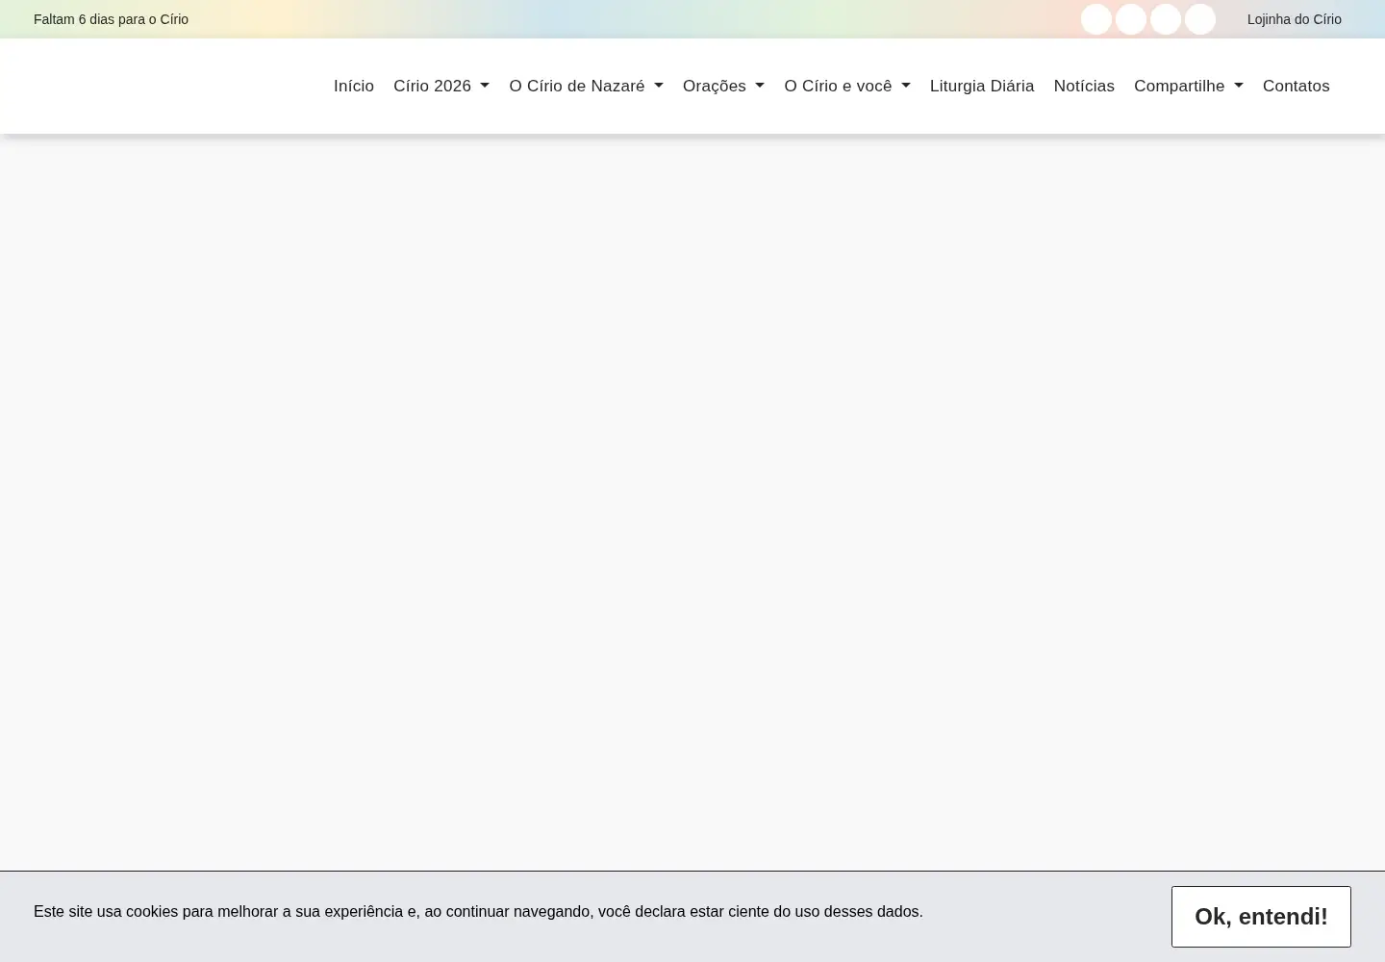Accept cookies with Ok, entendi! button
Viewport: 1385px width, 962px height.
1261,917
